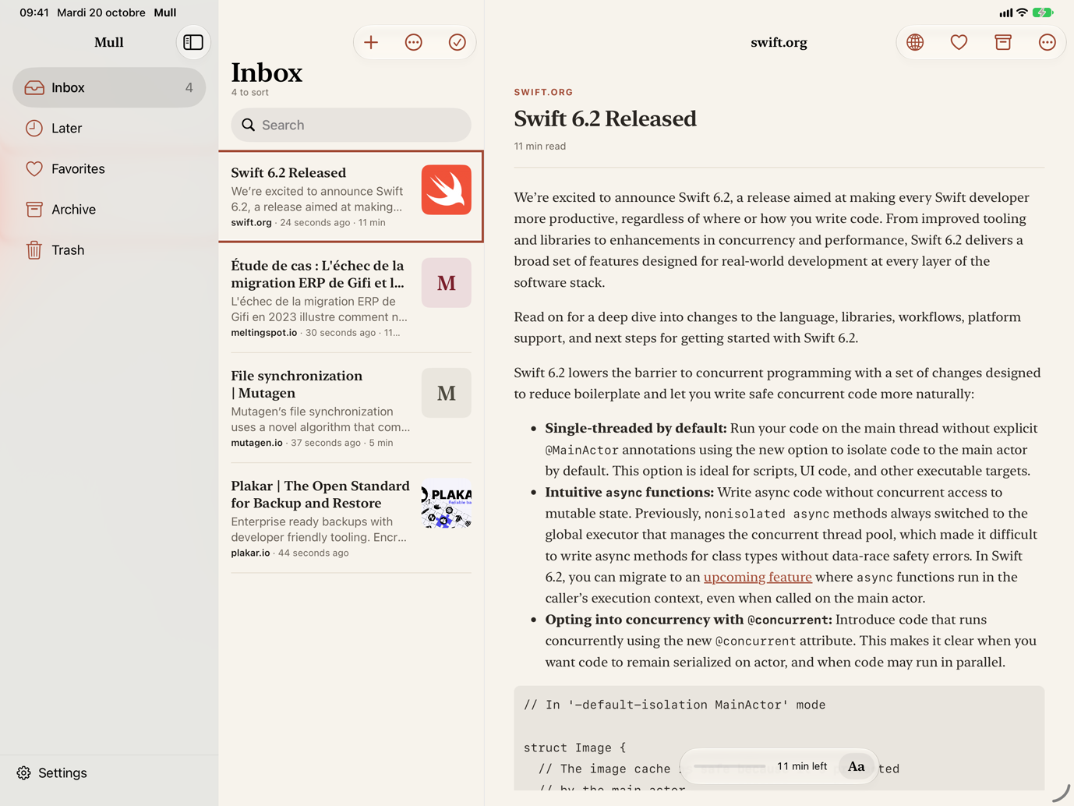This screenshot has width=1074, height=806.
Task: Favorite the article with heart icon
Action: tap(959, 42)
